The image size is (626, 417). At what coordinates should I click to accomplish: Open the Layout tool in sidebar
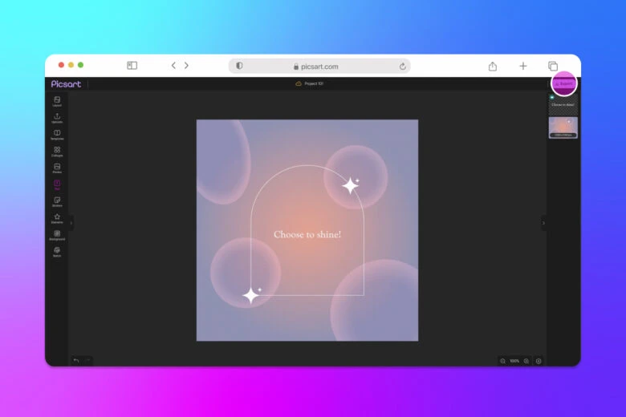pyautogui.click(x=57, y=101)
